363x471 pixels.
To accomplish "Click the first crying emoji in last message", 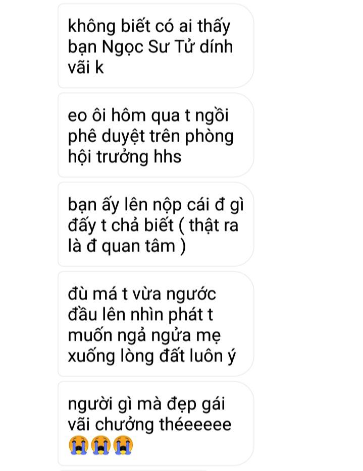I will (x=78, y=445).
